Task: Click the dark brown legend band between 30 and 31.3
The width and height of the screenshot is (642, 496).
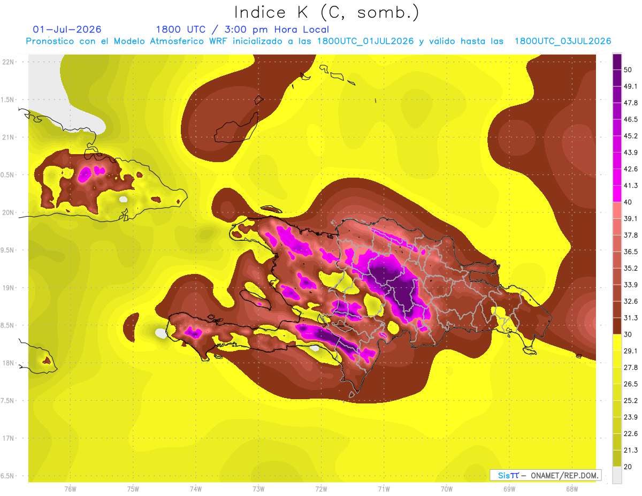Action: (617, 325)
